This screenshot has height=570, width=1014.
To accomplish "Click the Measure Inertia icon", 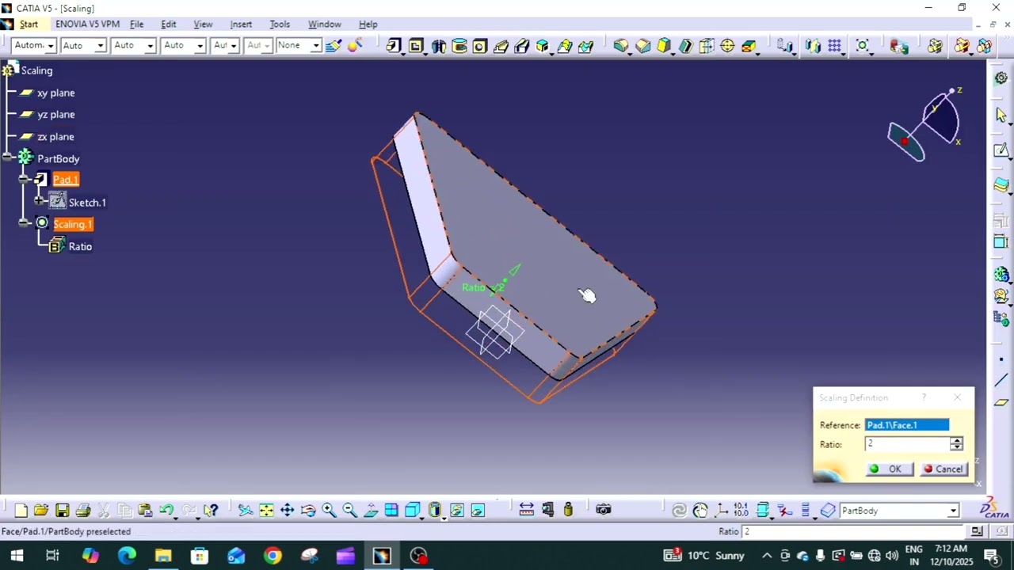I will tap(568, 511).
